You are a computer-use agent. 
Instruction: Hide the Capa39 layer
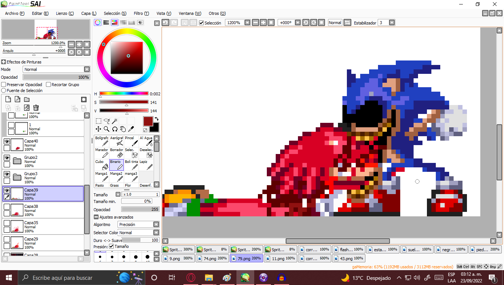click(x=7, y=190)
